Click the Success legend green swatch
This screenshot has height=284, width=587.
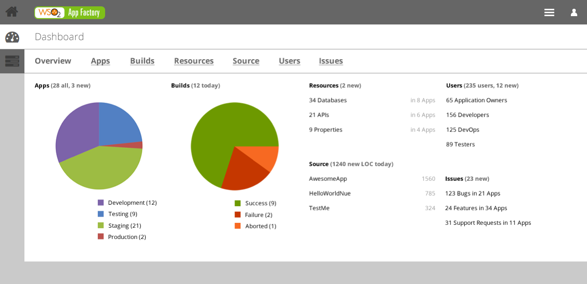click(x=238, y=203)
